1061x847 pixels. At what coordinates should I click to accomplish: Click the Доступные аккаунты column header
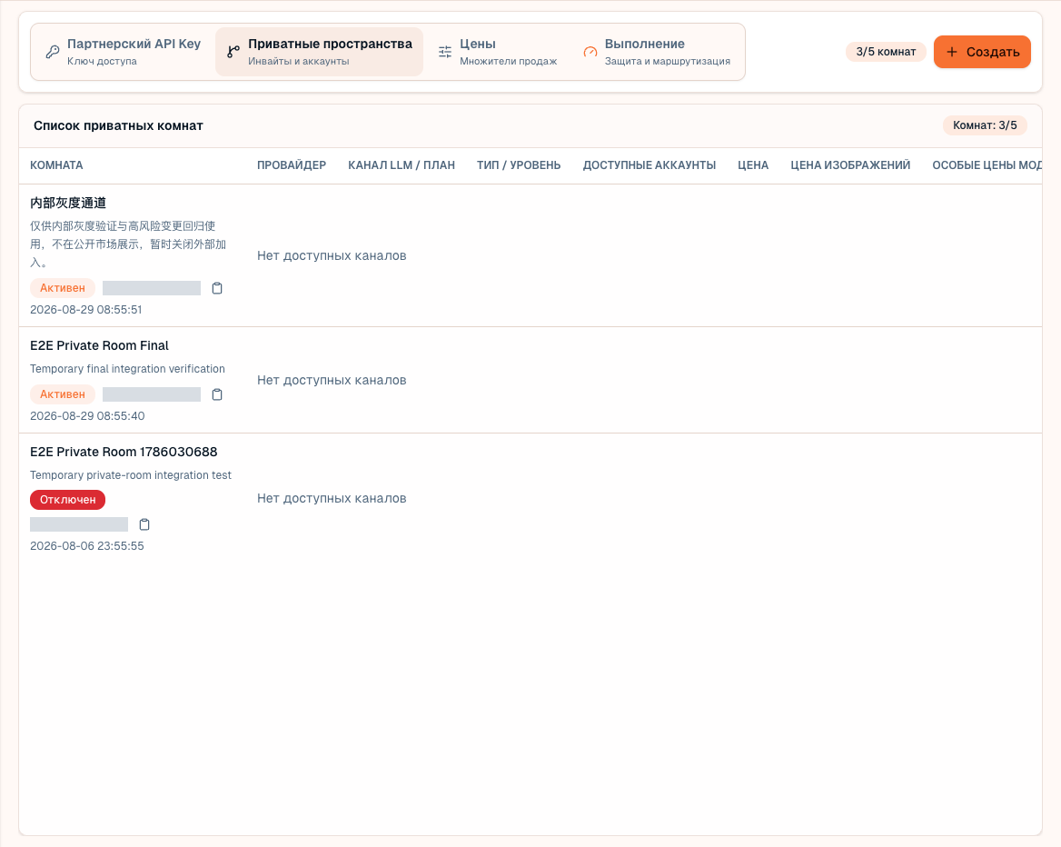tap(649, 165)
